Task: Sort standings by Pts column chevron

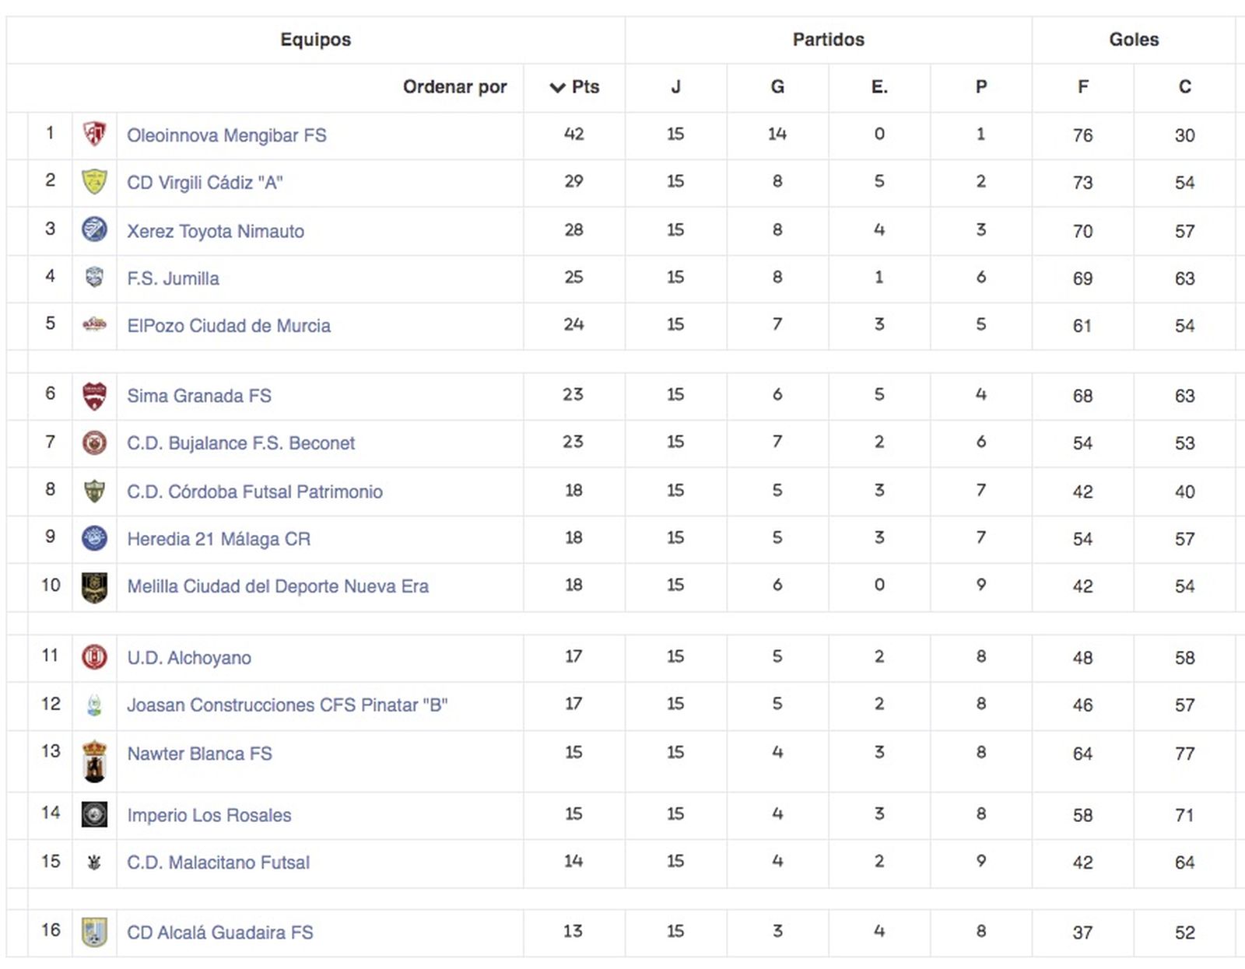Action: click(557, 87)
